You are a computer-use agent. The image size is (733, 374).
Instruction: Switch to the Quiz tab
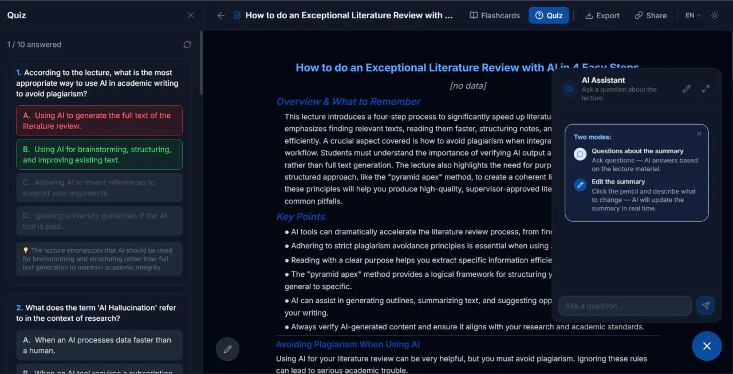click(549, 15)
